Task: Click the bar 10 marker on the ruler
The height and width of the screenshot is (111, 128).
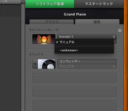Action: (6, 1)
